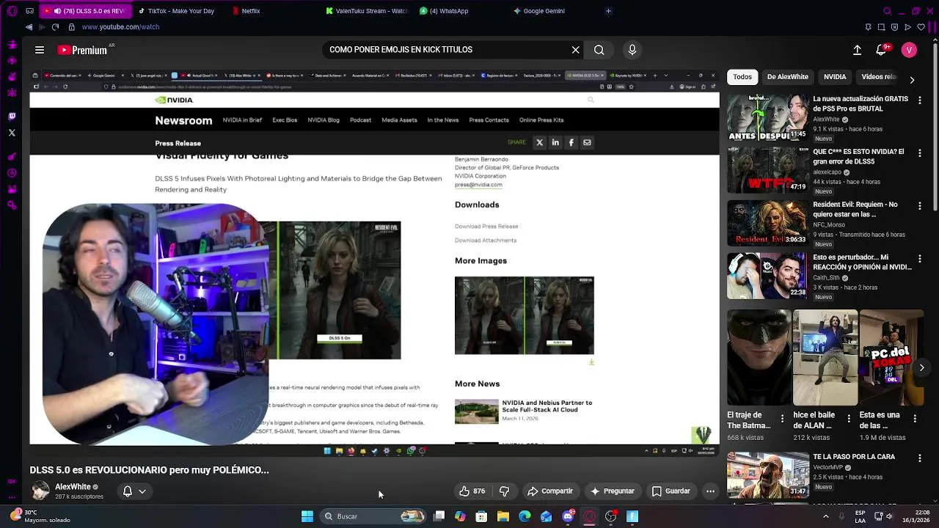Open Windows Start menu
Screen dimensions: 939x528
pos(307,516)
